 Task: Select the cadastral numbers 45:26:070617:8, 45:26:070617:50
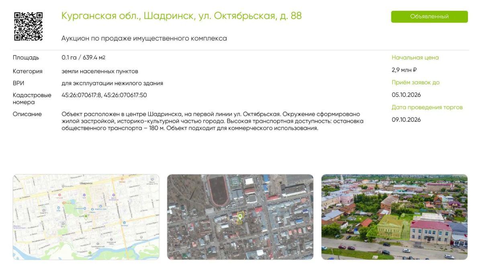(x=104, y=95)
